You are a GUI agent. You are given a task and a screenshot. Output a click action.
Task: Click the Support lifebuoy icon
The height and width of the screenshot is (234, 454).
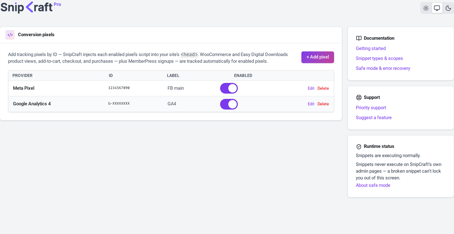359,98
